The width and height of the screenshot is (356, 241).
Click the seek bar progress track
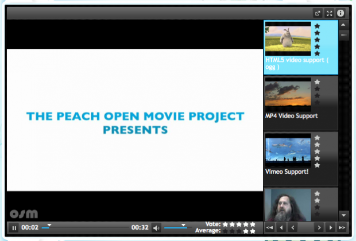86,227
